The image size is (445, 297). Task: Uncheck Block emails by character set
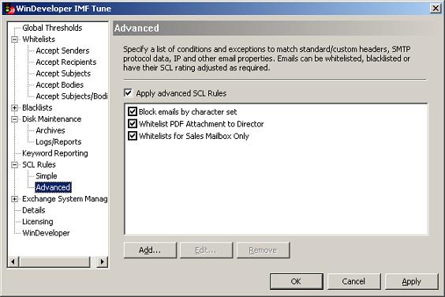pyautogui.click(x=133, y=111)
